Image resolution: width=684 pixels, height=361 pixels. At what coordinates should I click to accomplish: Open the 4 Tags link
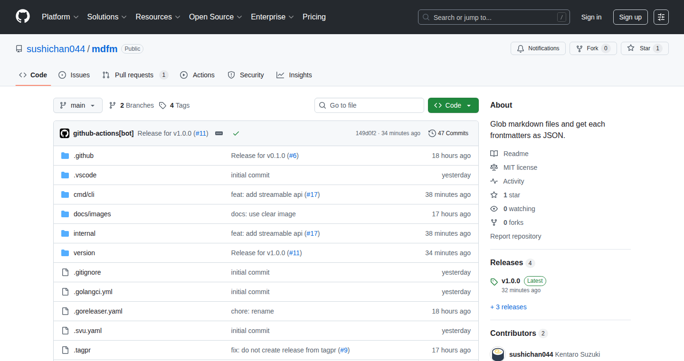pos(174,105)
